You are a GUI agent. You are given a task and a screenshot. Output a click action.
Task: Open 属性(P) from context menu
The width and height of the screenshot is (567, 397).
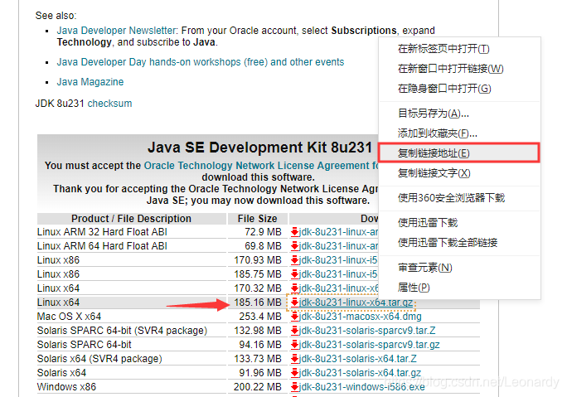(459, 288)
